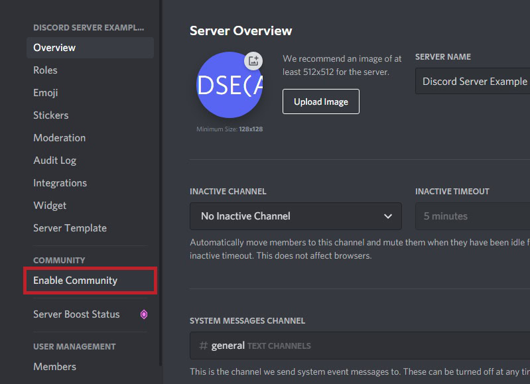530x384 pixels.
Task: Click the USER MANAGEMENT section header
Action: click(x=74, y=346)
